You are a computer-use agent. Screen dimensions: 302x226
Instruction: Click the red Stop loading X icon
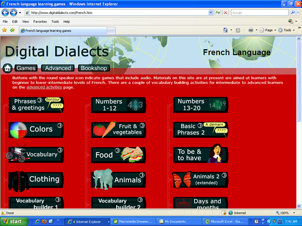click(x=225, y=13)
